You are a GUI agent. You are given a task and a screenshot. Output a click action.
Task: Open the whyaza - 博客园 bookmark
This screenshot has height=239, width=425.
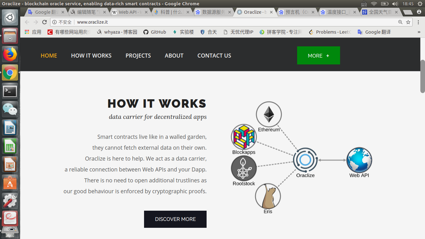coord(117,32)
